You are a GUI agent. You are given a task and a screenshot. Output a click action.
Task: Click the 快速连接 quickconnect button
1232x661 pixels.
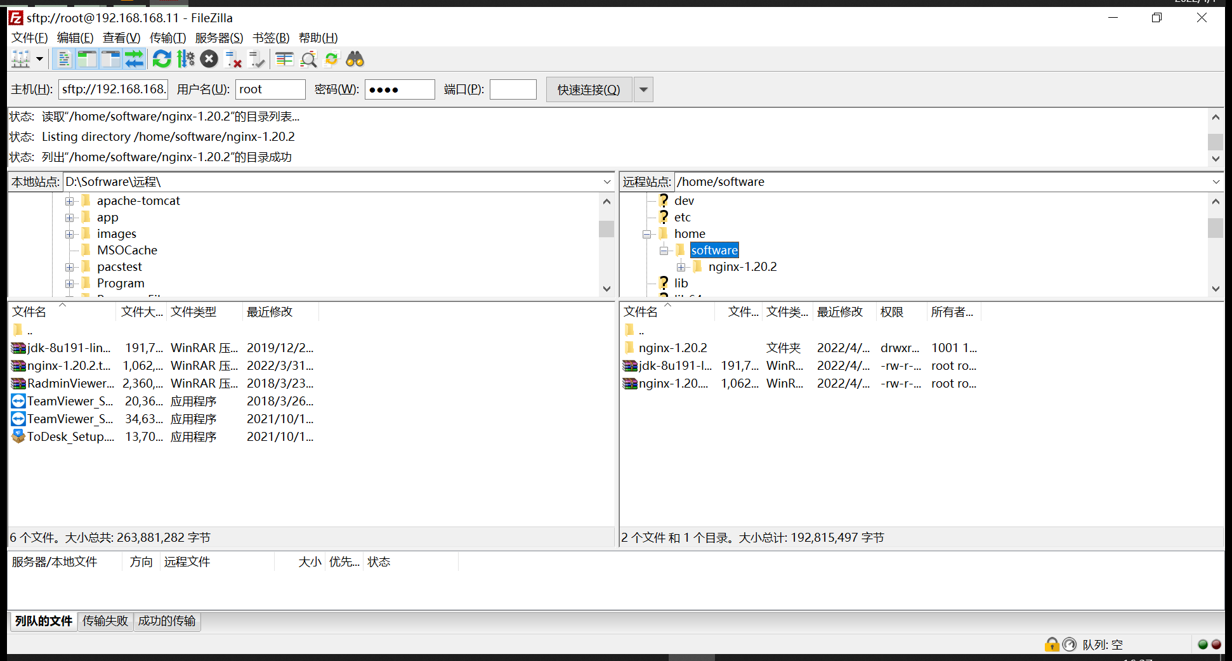point(589,89)
